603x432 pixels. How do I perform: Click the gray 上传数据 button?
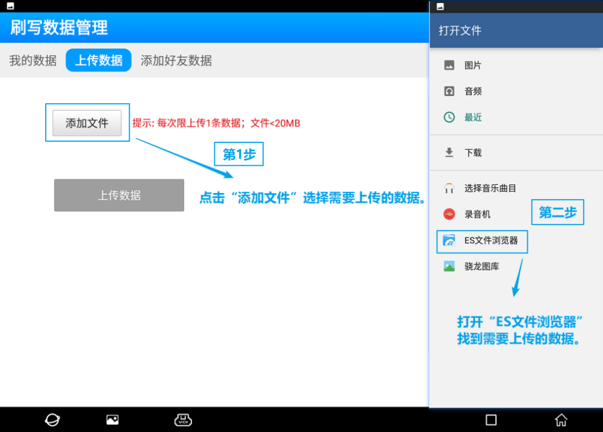click(x=119, y=195)
